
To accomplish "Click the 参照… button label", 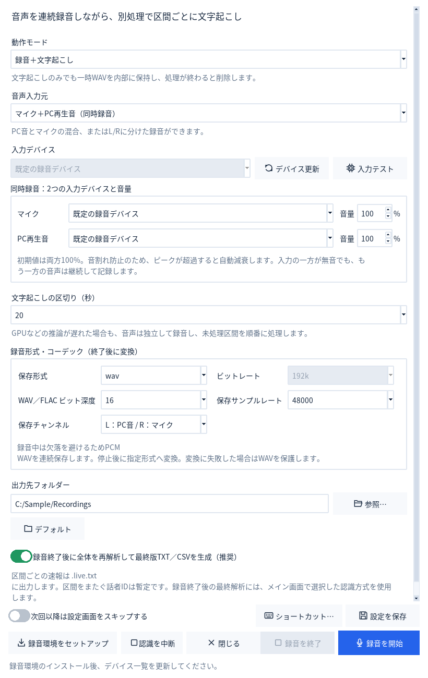I will [x=376, y=504].
